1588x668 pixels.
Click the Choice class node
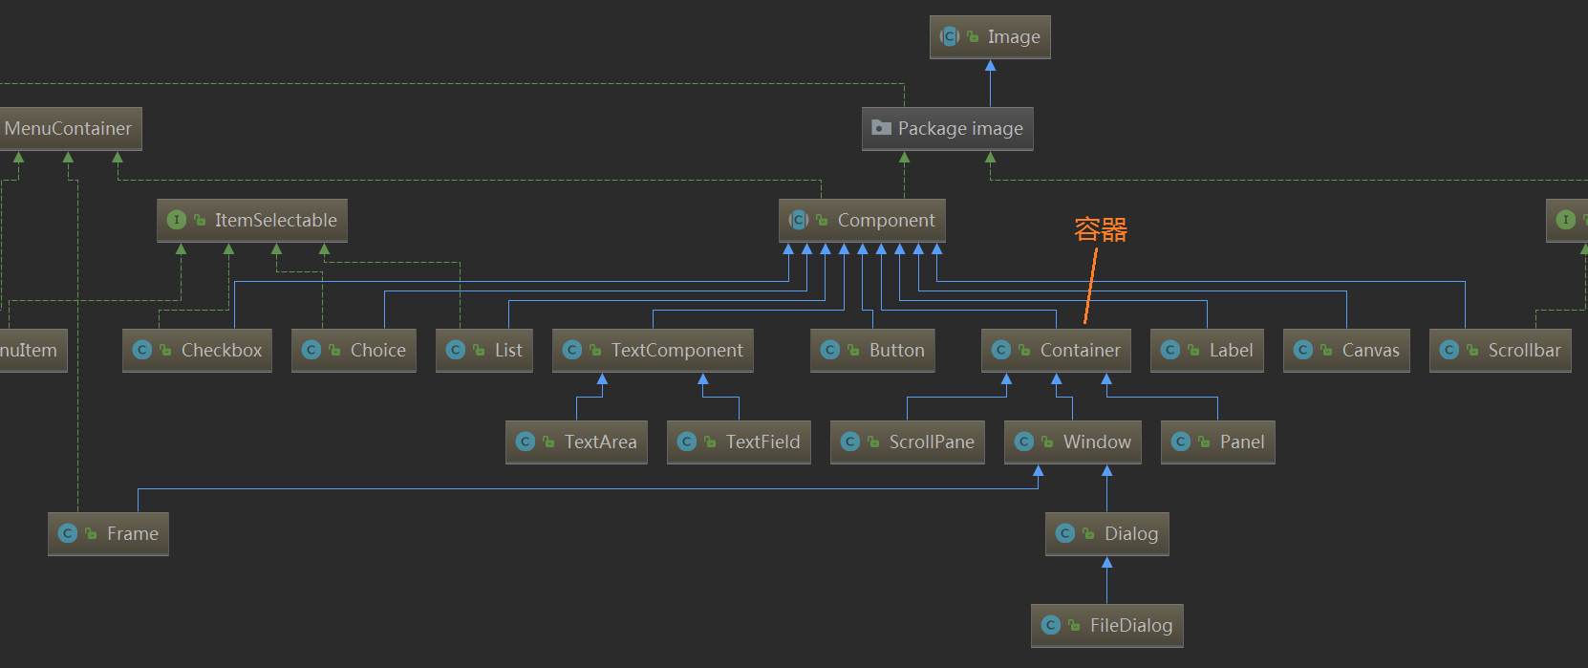pos(354,350)
